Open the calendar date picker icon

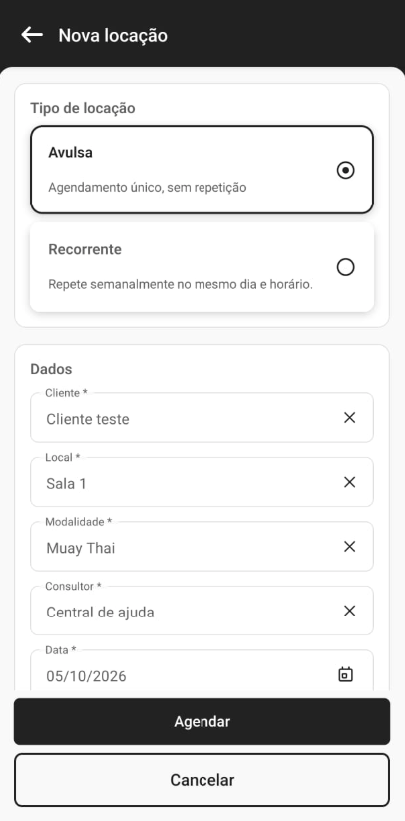coord(345,674)
